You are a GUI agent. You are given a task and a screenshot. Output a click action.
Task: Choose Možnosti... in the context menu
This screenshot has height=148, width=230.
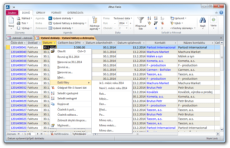coord(71,125)
